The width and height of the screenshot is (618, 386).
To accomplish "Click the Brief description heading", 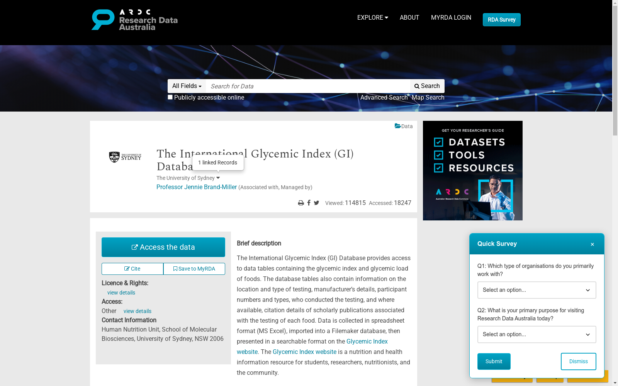I will 259,243.
